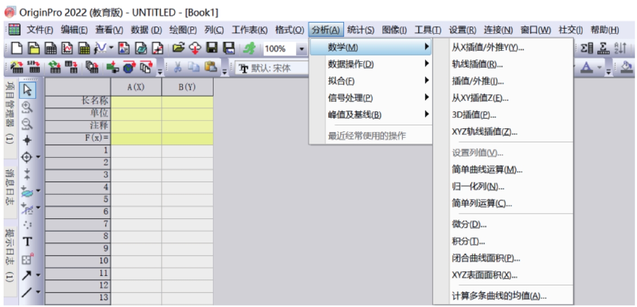The image size is (637, 307).
Task: Click the 长名称 cell in column A(X)
Action: click(x=136, y=102)
